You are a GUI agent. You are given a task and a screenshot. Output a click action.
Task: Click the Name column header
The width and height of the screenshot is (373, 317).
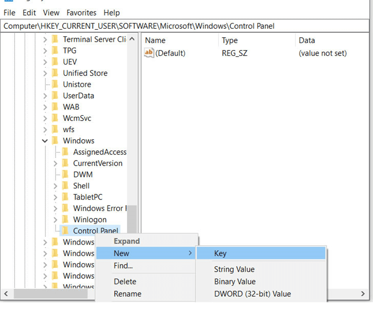[155, 40]
